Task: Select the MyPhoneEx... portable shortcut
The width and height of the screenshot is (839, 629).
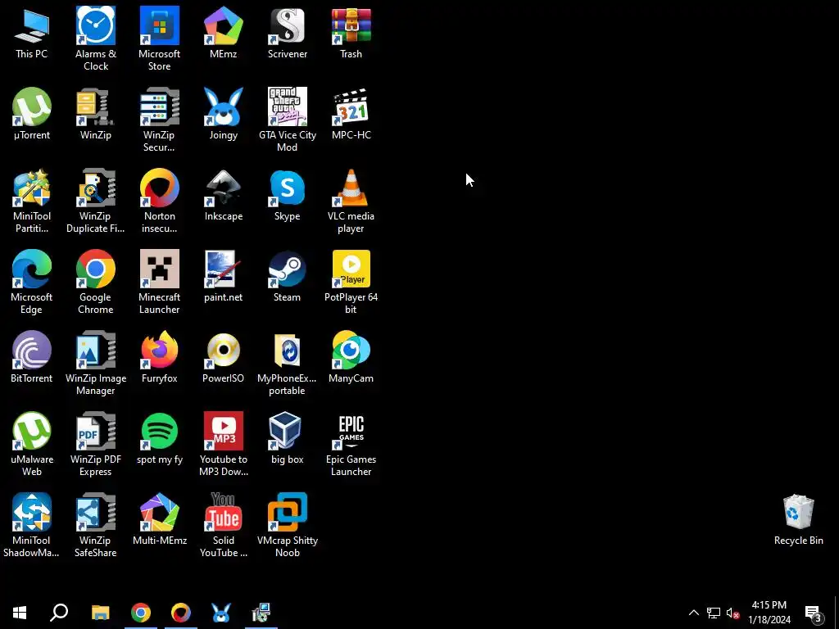Action: pos(288,363)
